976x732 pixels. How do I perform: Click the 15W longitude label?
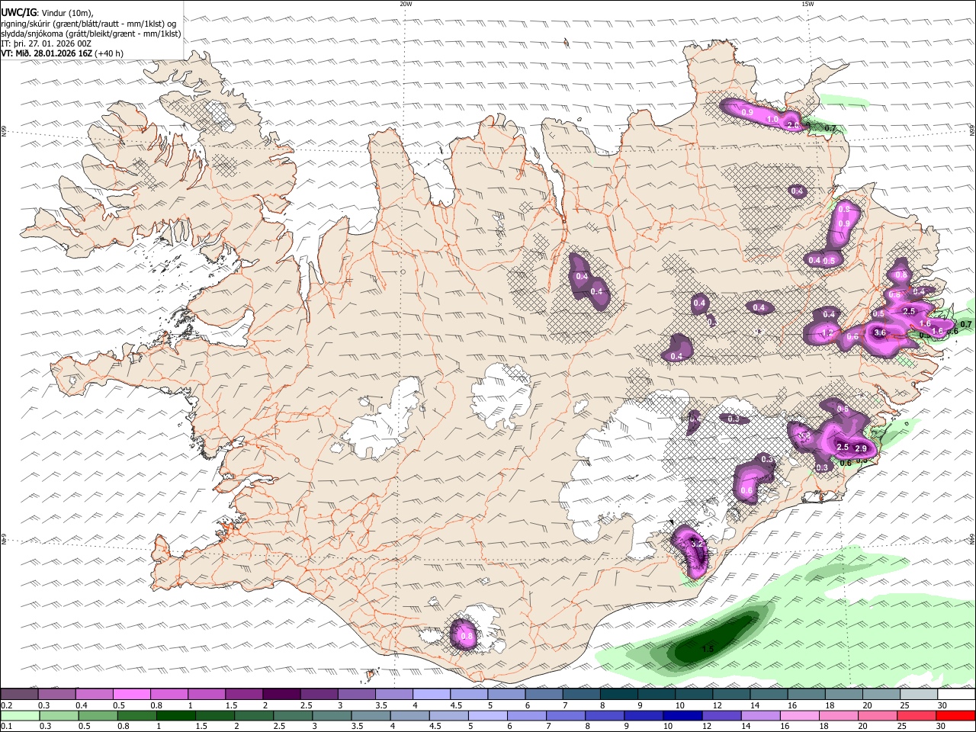coord(807,4)
